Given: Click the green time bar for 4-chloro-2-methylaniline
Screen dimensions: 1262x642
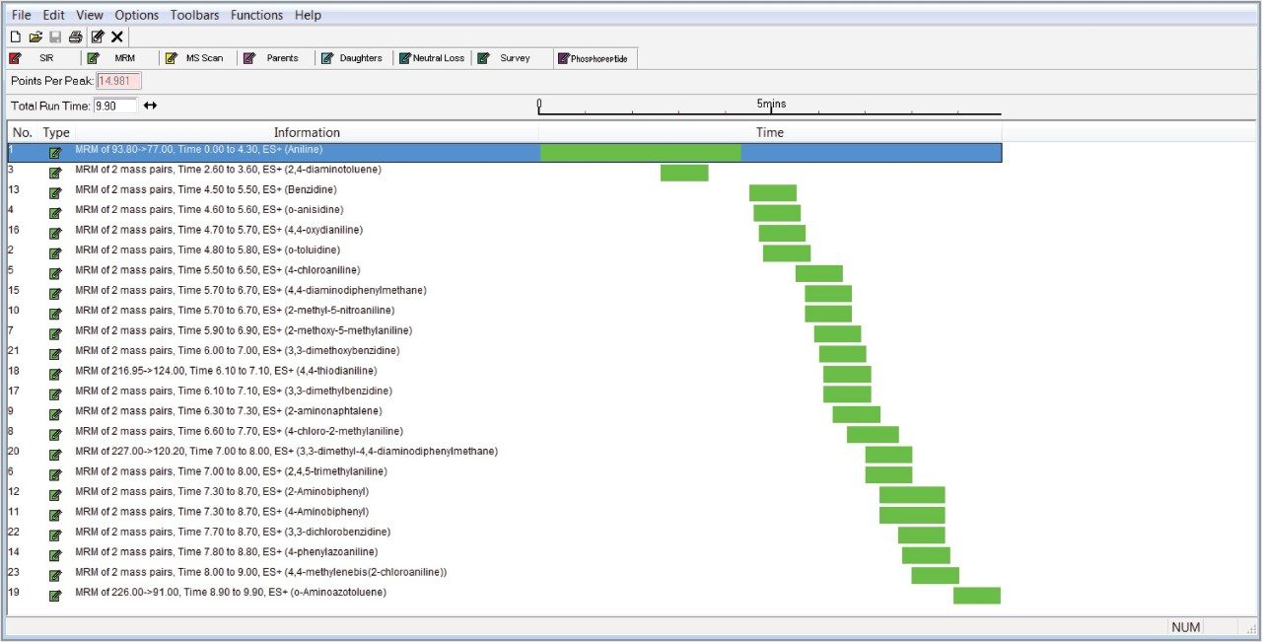Looking at the screenshot, I should pyautogui.click(x=873, y=435).
